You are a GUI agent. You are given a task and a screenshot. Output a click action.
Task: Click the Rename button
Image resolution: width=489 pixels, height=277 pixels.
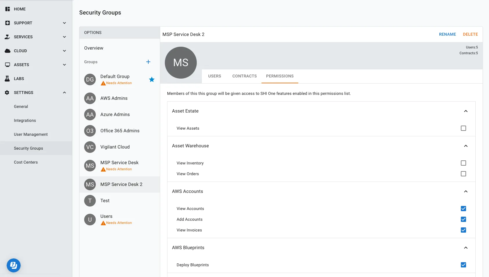click(448, 34)
